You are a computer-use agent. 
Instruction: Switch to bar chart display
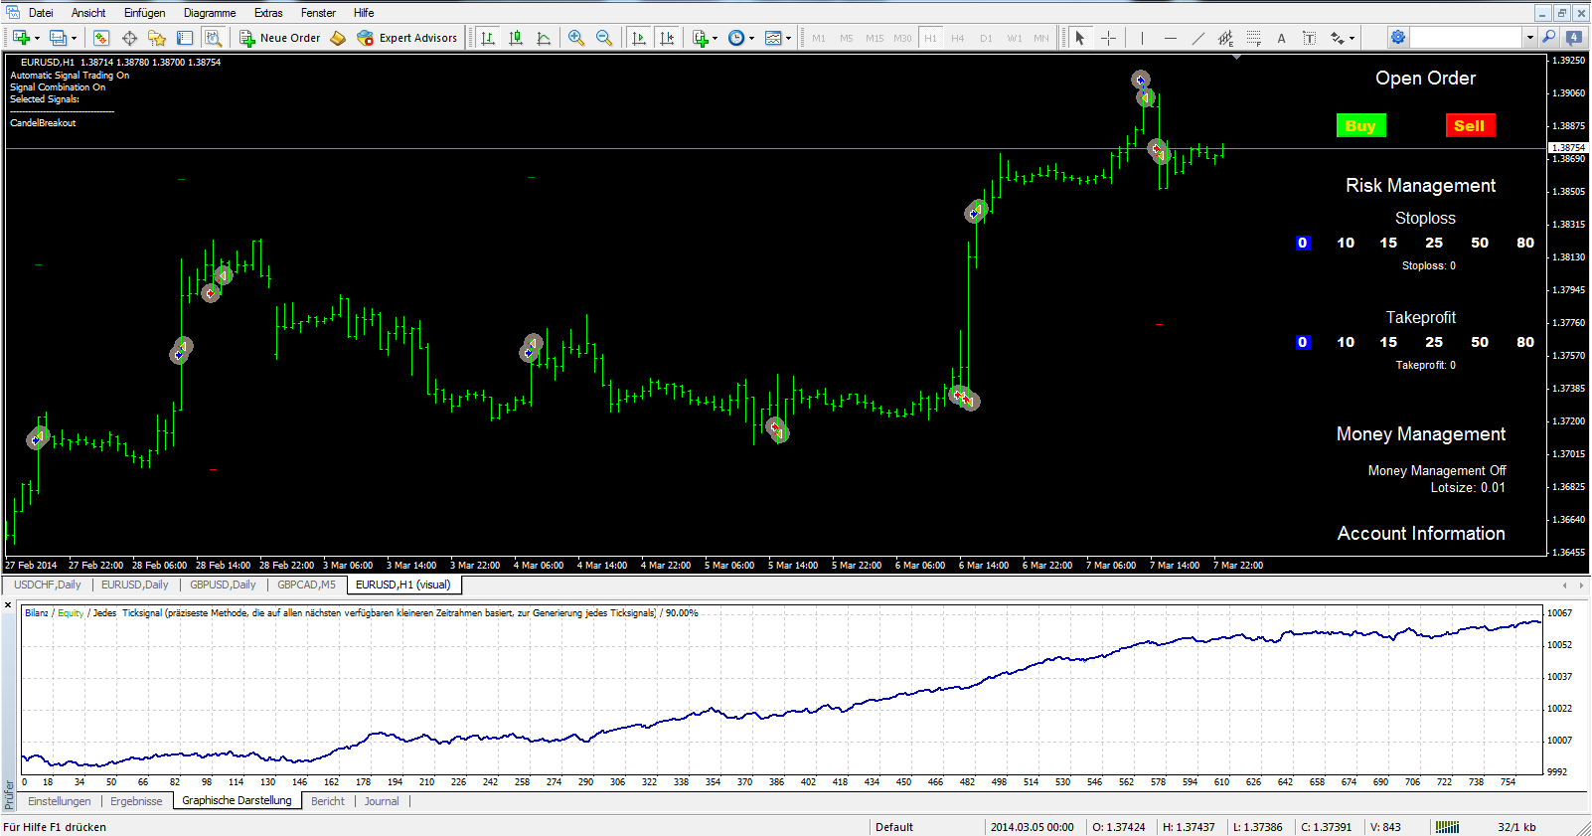click(488, 38)
